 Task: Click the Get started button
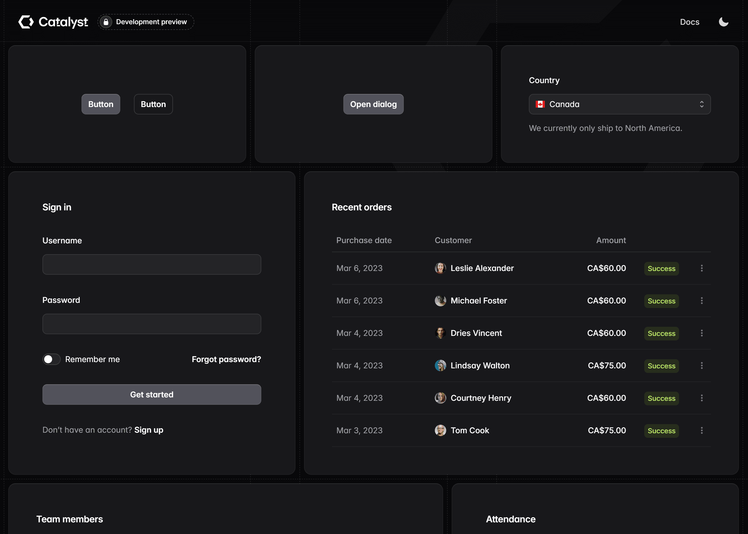pyautogui.click(x=151, y=394)
